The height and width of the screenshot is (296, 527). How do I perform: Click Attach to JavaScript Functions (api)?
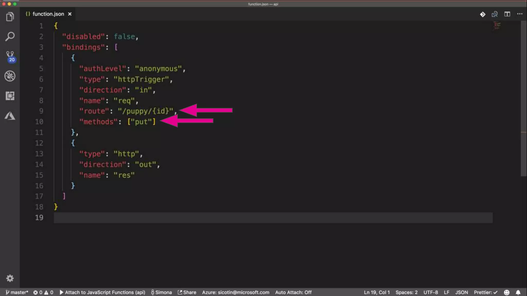point(102,292)
